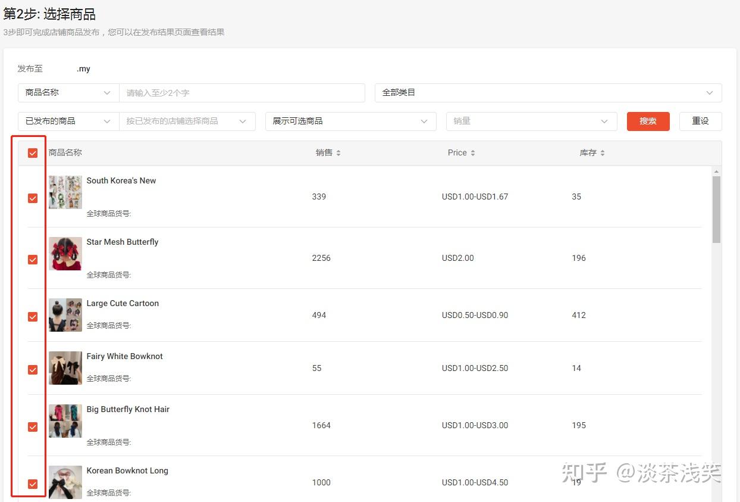
Task: Sort by Price column arrows
Action: pyautogui.click(x=473, y=153)
